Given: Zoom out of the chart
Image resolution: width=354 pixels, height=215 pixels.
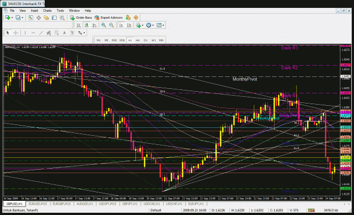Looking at the screenshot, I should click(112, 25).
